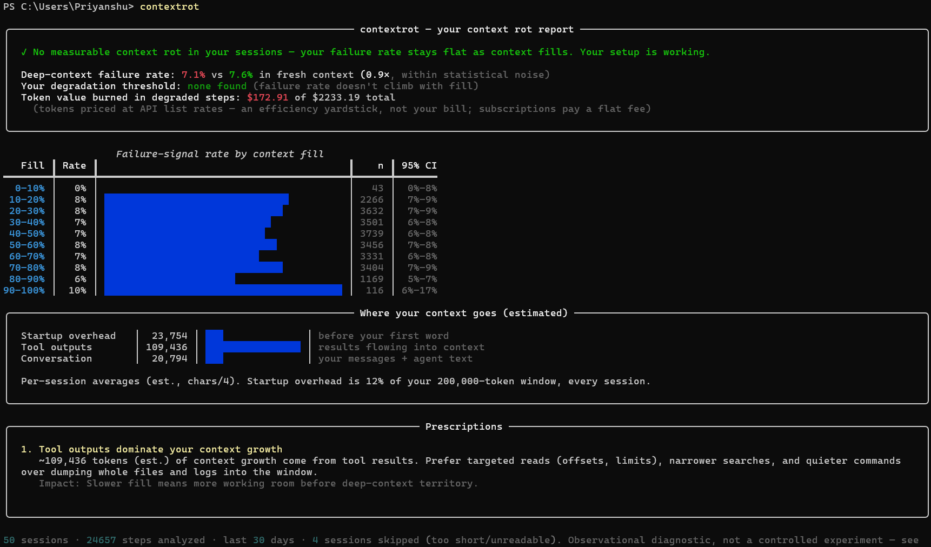
Task: Click the red 7.1% deep-context failure rate
Action: pos(194,75)
